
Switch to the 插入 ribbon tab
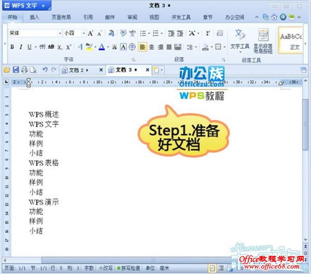(x=34, y=18)
